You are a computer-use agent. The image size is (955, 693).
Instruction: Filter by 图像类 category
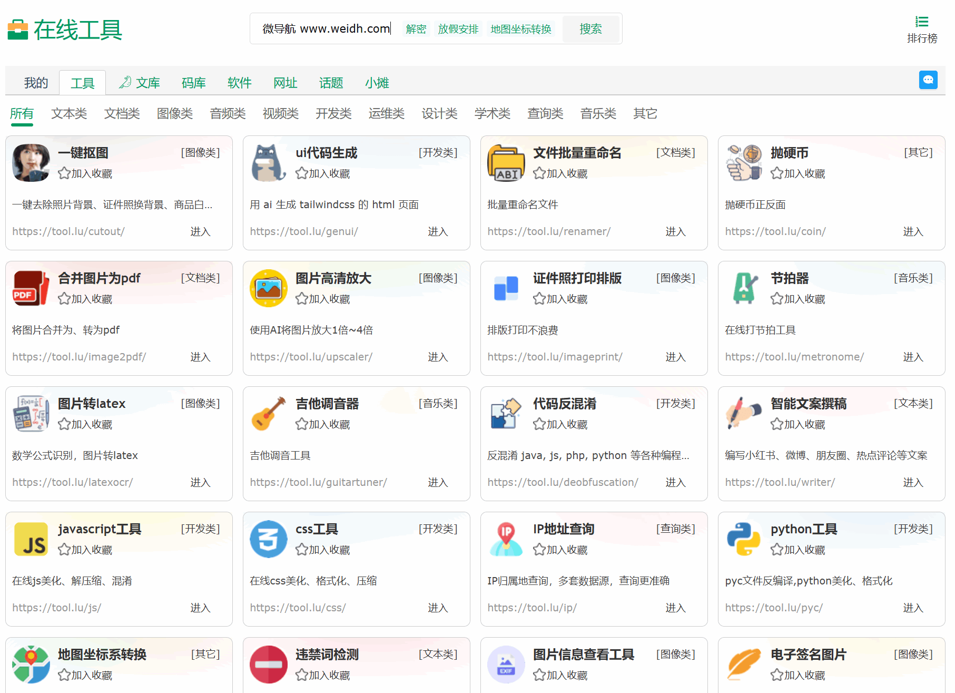pos(175,113)
